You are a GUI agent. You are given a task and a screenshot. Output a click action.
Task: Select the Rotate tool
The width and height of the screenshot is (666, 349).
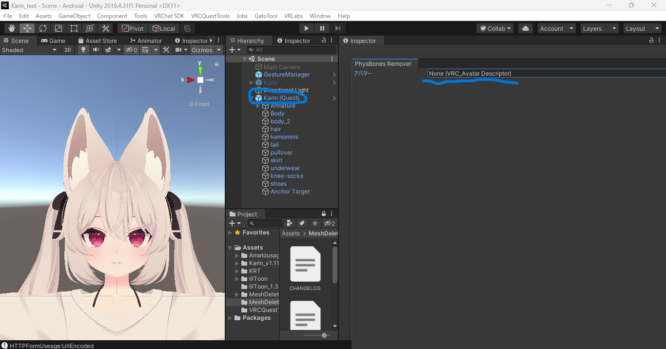pyautogui.click(x=43, y=28)
